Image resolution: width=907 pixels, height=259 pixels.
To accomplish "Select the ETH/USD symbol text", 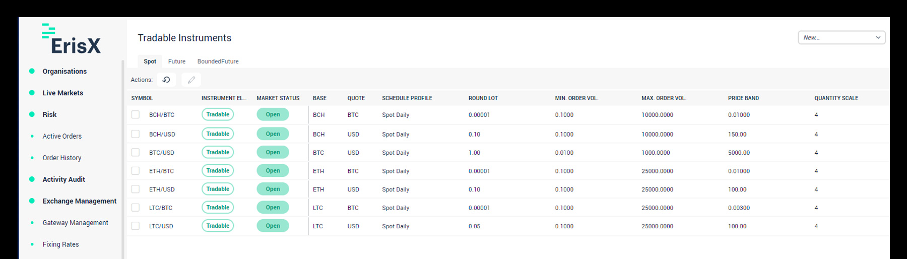I will pyautogui.click(x=162, y=189).
